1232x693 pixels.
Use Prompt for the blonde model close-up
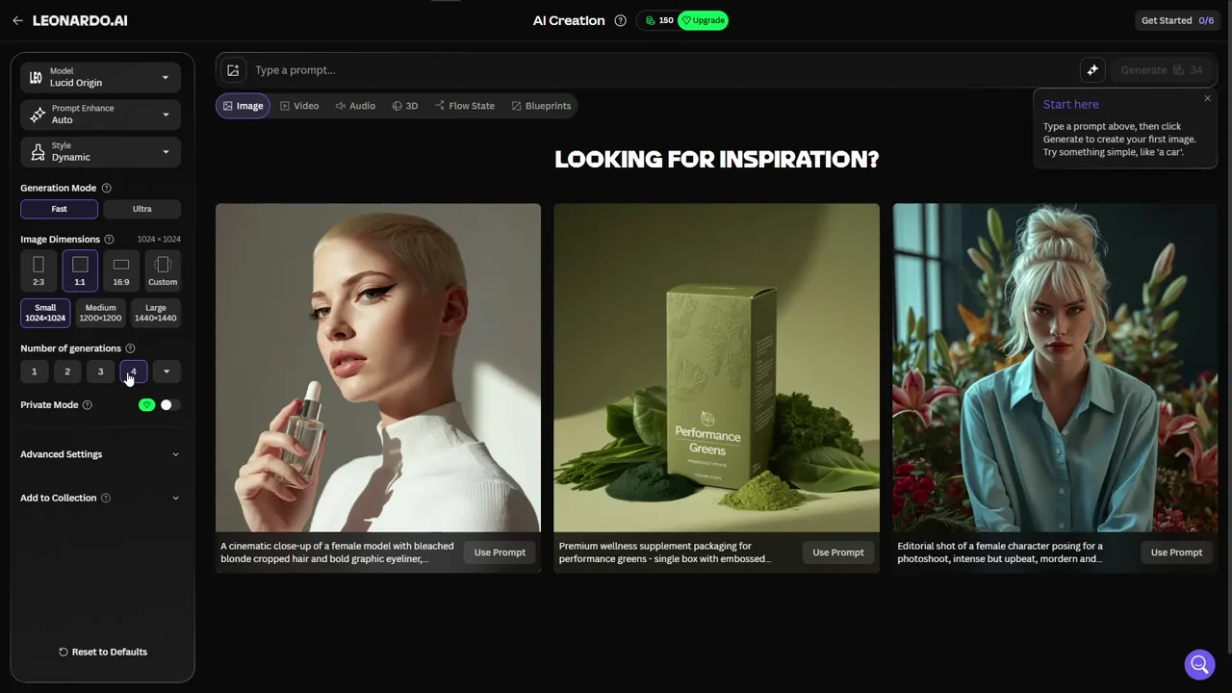500,552
